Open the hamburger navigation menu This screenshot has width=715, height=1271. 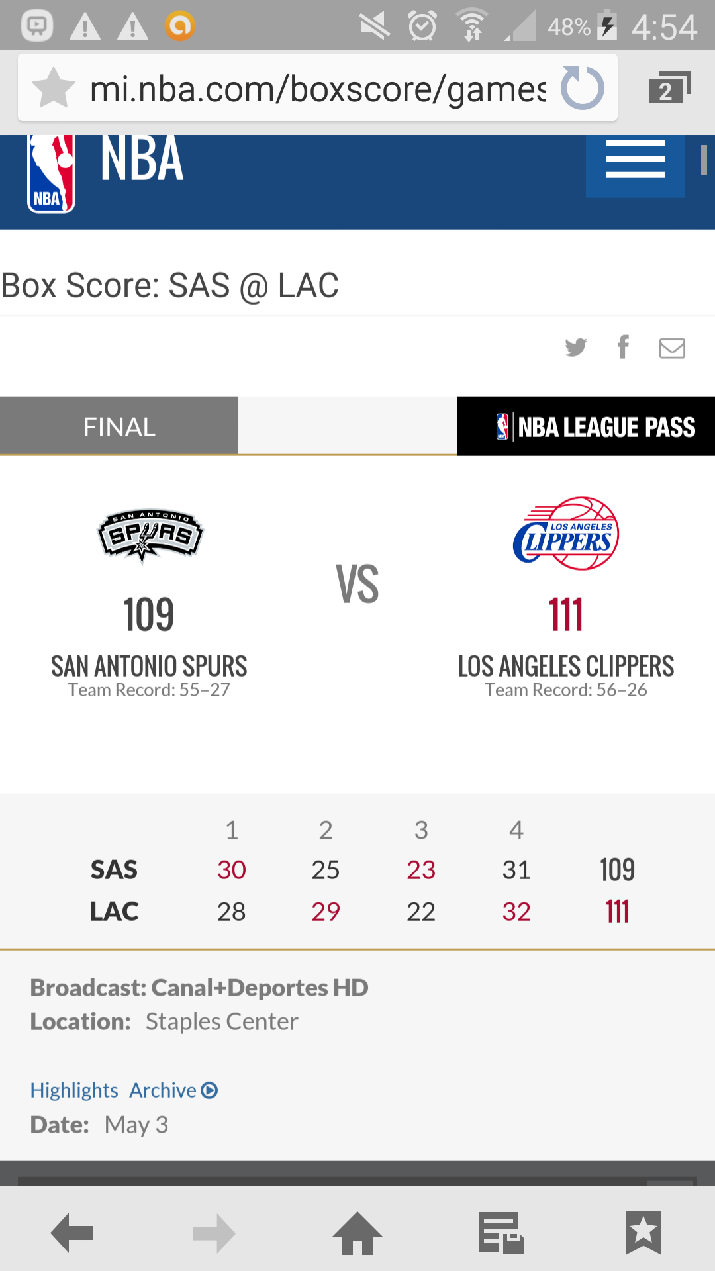point(635,160)
